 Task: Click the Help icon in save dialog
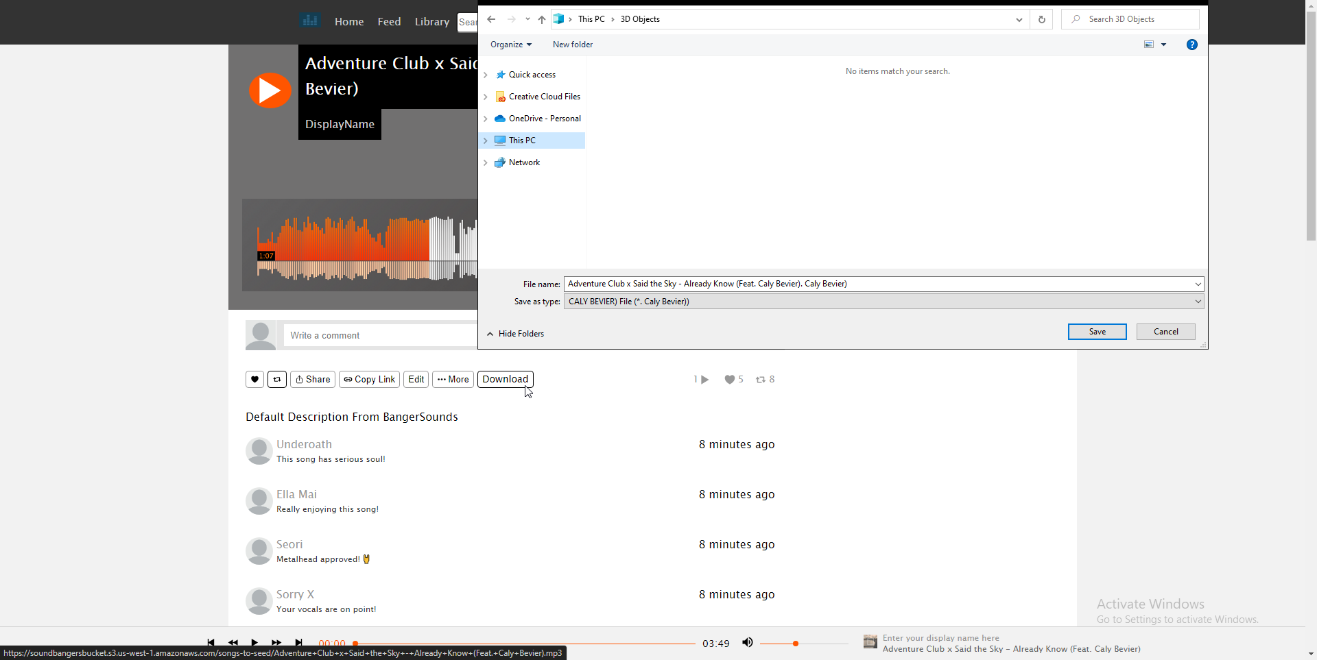coord(1192,45)
